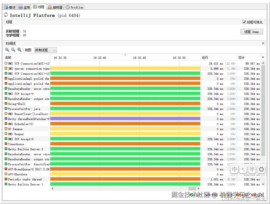
Task: Click the purple Netty threadDeathWatcher timeline bar
Action: click(125, 119)
